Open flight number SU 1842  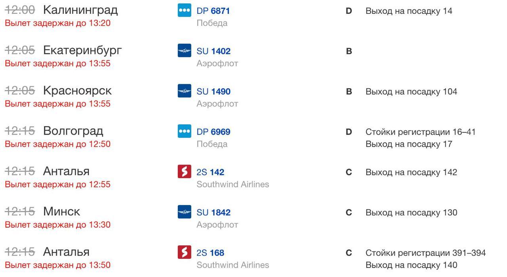(x=213, y=213)
